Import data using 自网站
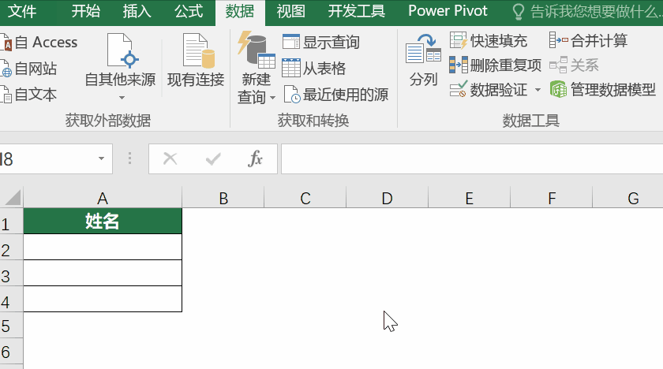Screen dimensions: 663x369 tap(30, 69)
